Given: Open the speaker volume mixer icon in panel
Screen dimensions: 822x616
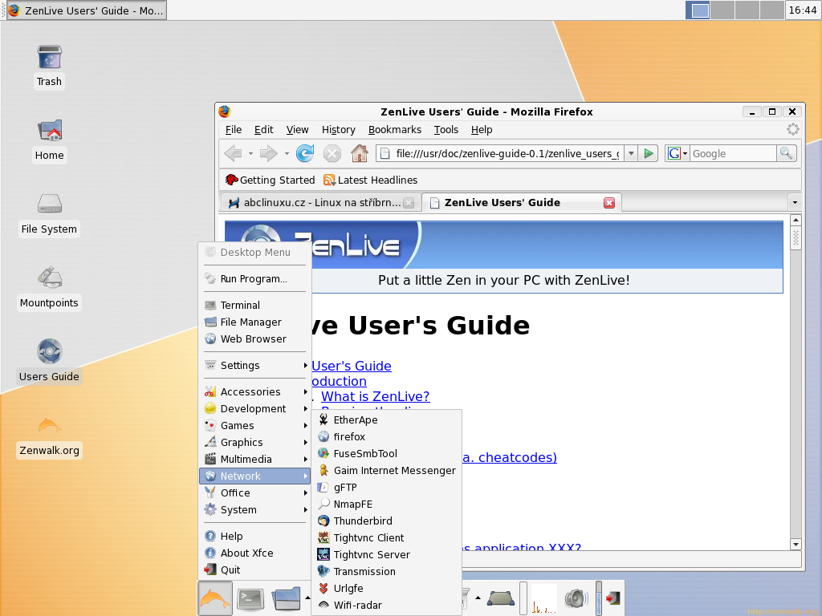Looking at the screenshot, I should click(x=576, y=598).
